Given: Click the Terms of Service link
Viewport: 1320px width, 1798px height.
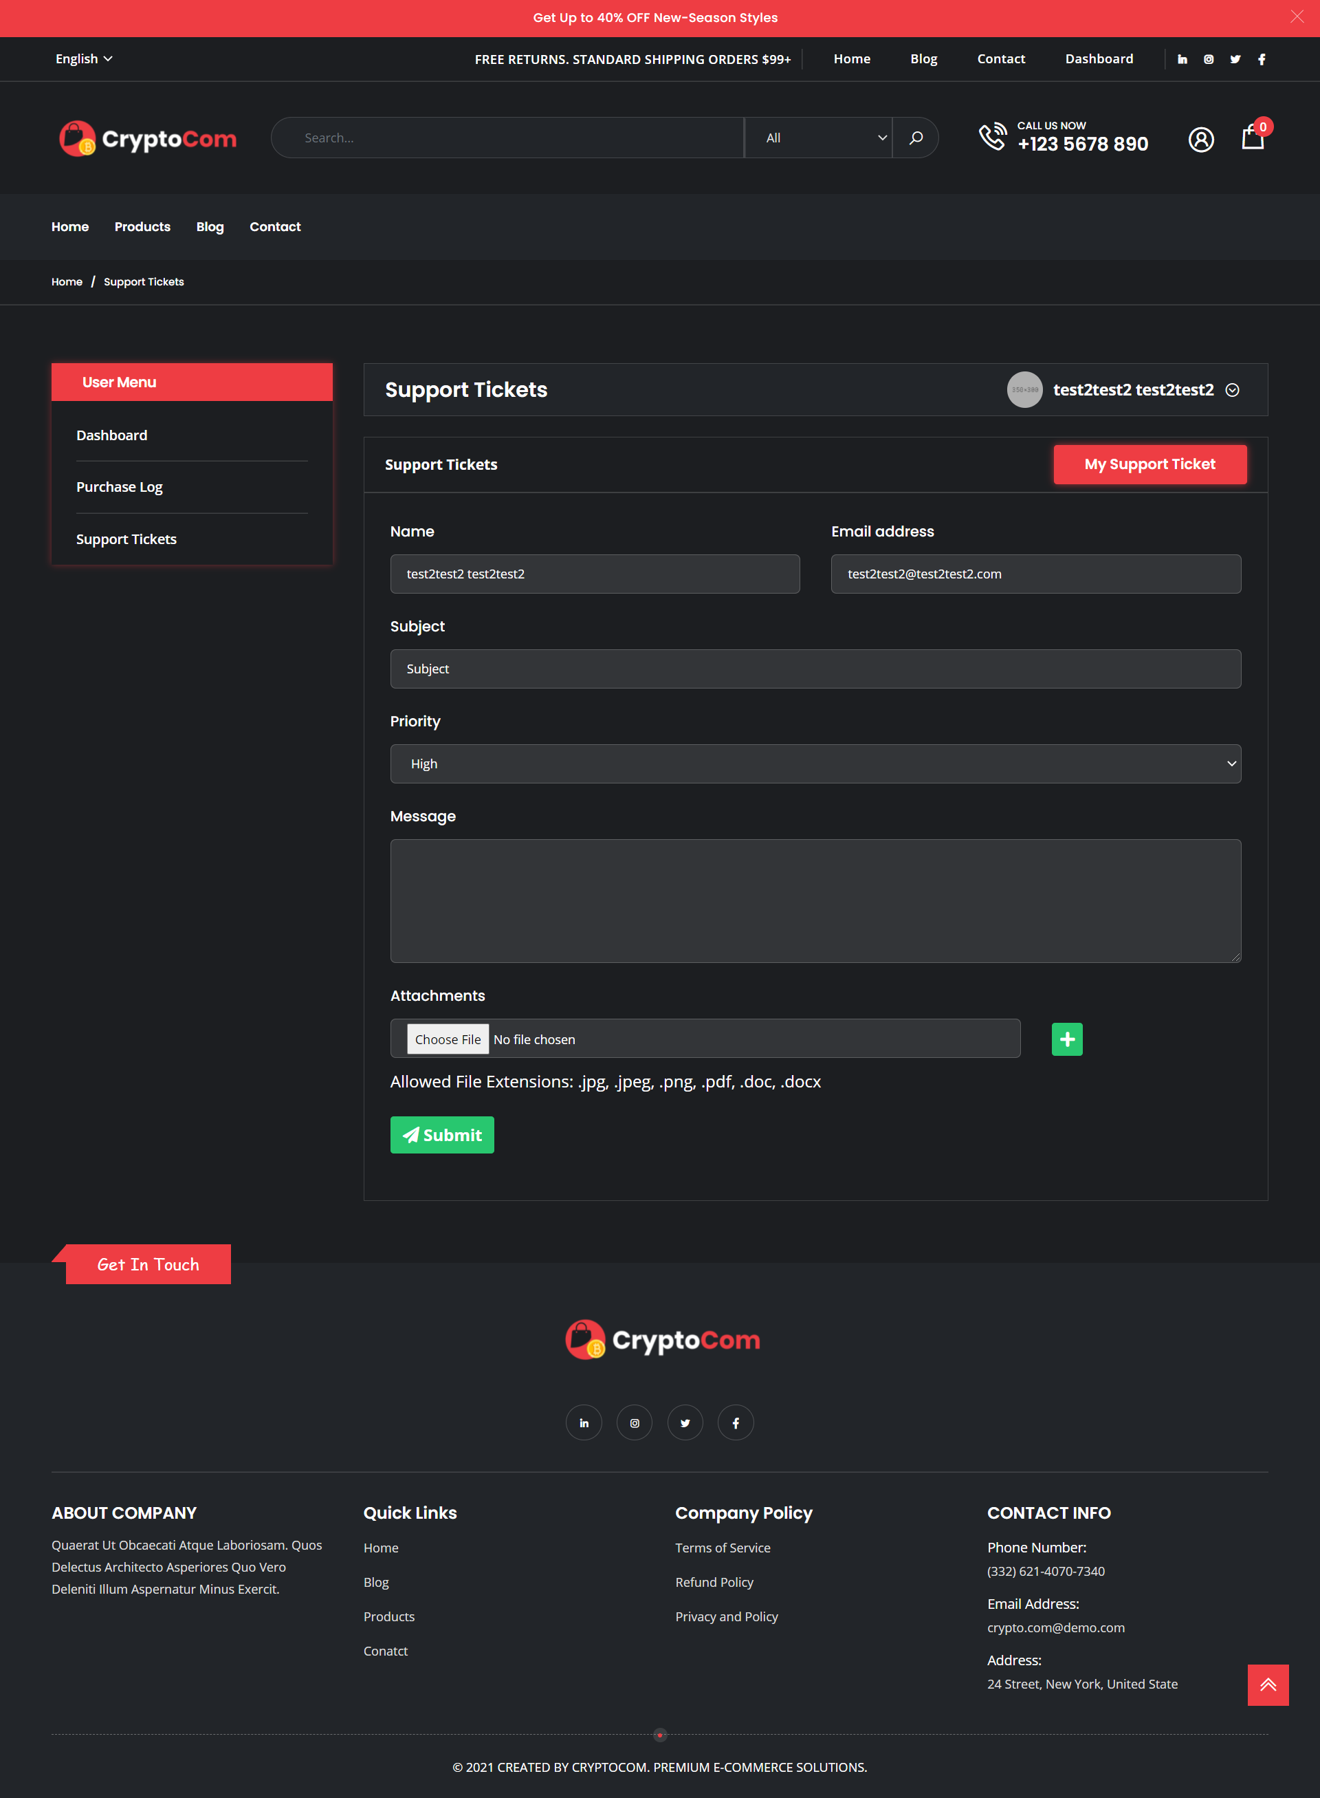Looking at the screenshot, I should coord(721,1547).
